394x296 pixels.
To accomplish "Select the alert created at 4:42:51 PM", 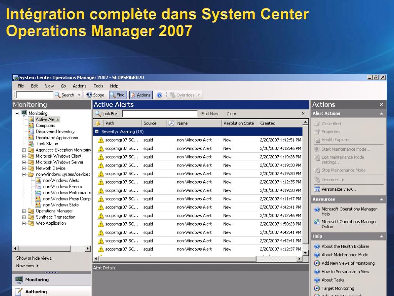I will coord(198,140).
